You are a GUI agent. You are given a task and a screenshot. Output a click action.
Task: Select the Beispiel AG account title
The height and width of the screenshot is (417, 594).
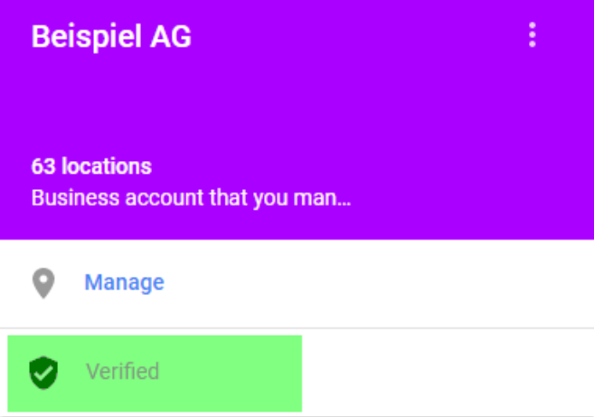[111, 37]
